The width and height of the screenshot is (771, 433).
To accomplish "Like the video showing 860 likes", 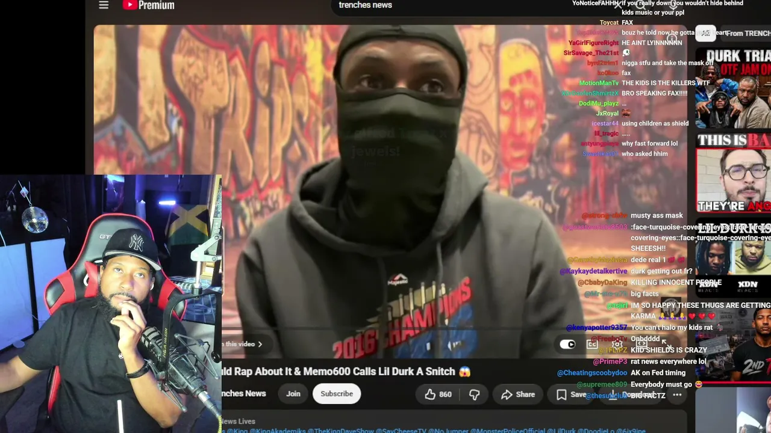I will tap(438, 395).
